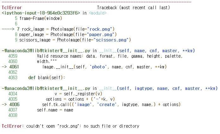Click the <module> text in traceback header
This screenshot has height=134, width=220.
click(98, 13)
